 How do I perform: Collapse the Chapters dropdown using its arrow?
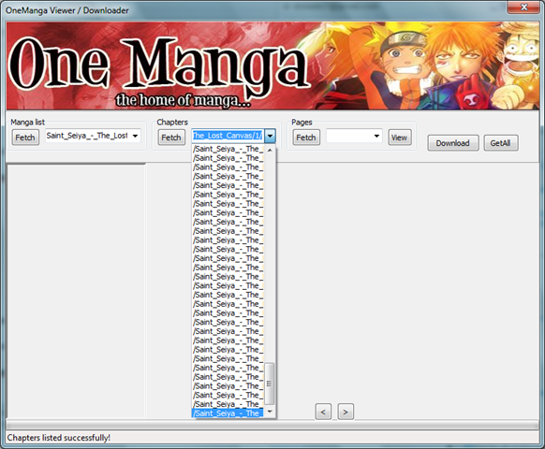tap(270, 136)
